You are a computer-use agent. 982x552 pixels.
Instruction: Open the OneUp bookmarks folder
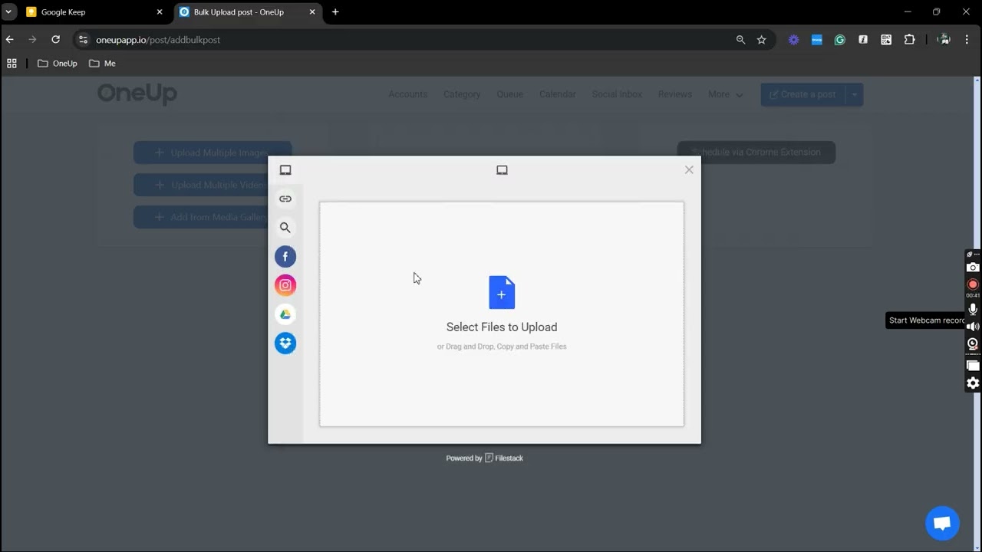click(58, 64)
